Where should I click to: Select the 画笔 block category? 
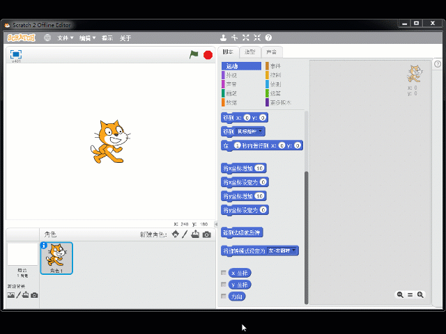[x=241, y=93]
